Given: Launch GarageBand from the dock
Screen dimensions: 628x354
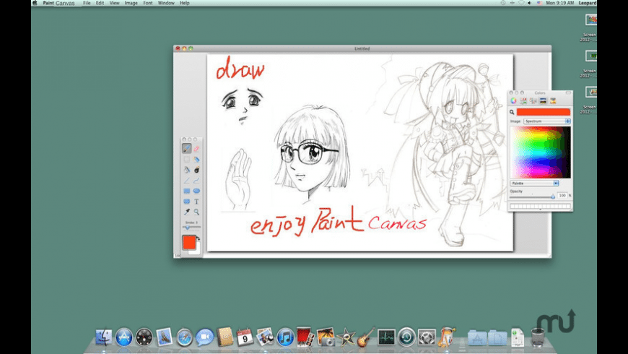Looking at the screenshot, I should (x=366, y=337).
